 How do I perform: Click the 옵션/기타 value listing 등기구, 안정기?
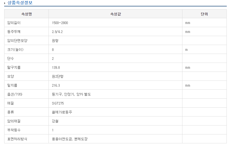(71, 94)
